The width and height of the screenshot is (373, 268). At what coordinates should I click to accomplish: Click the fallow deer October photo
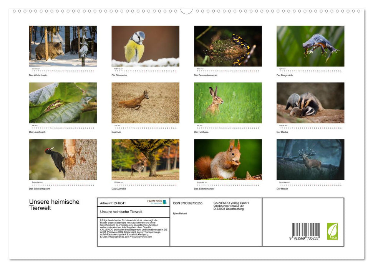146,160
